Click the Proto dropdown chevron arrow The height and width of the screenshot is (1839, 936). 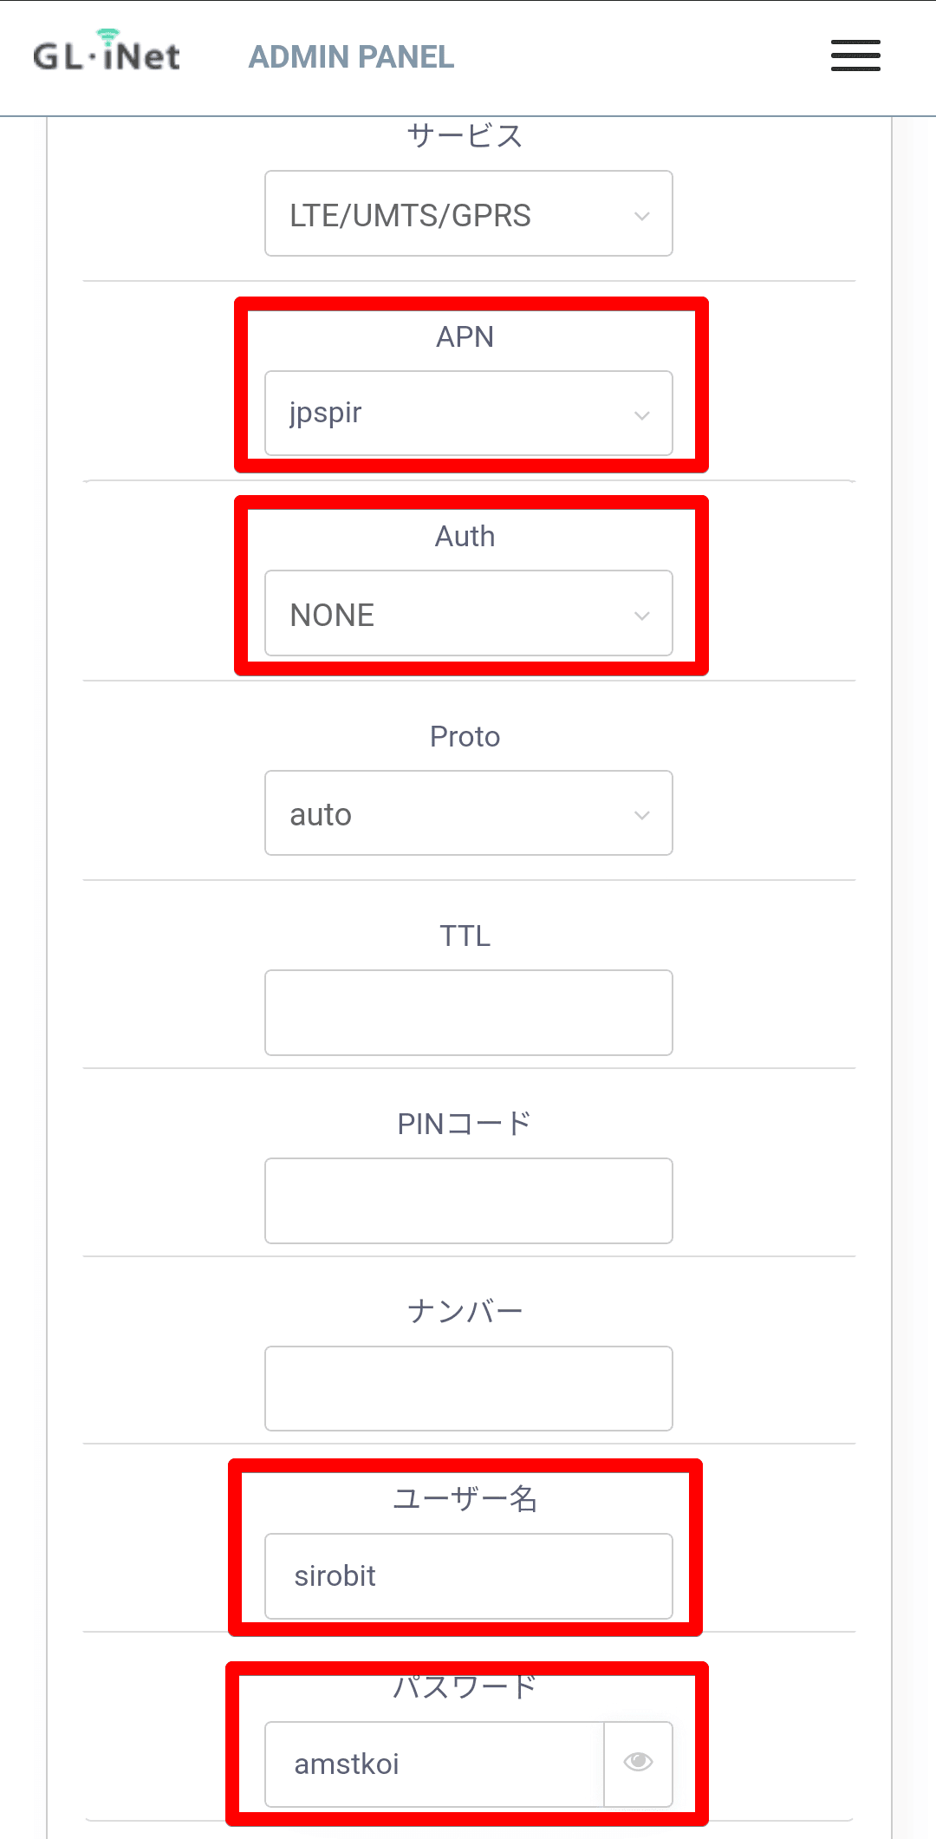click(641, 815)
